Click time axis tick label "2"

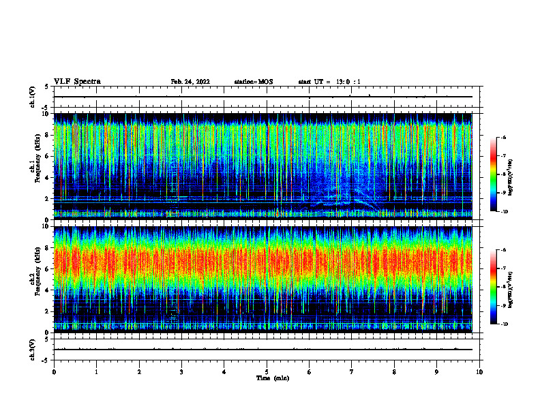tap(139, 372)
